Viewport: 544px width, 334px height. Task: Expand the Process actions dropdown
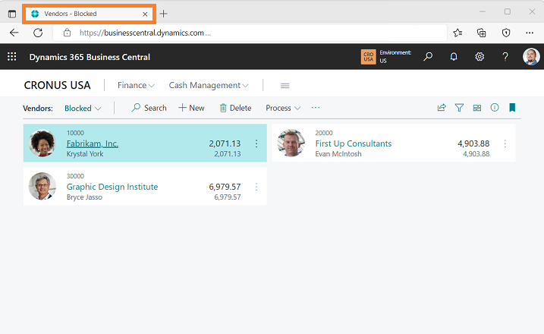tap(283, 108)
